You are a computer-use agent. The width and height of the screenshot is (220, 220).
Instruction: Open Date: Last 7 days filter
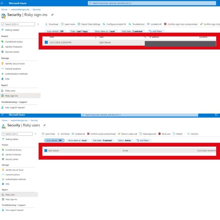79,31
